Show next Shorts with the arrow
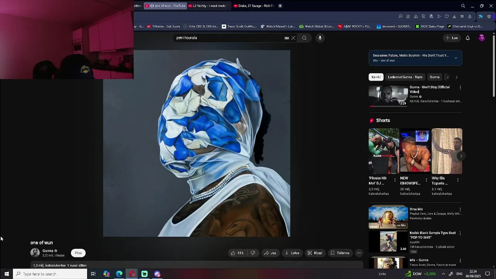 coord(461,156)
